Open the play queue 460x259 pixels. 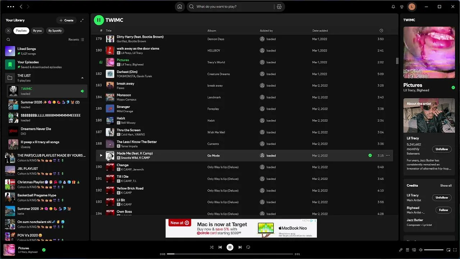(408, 250)
